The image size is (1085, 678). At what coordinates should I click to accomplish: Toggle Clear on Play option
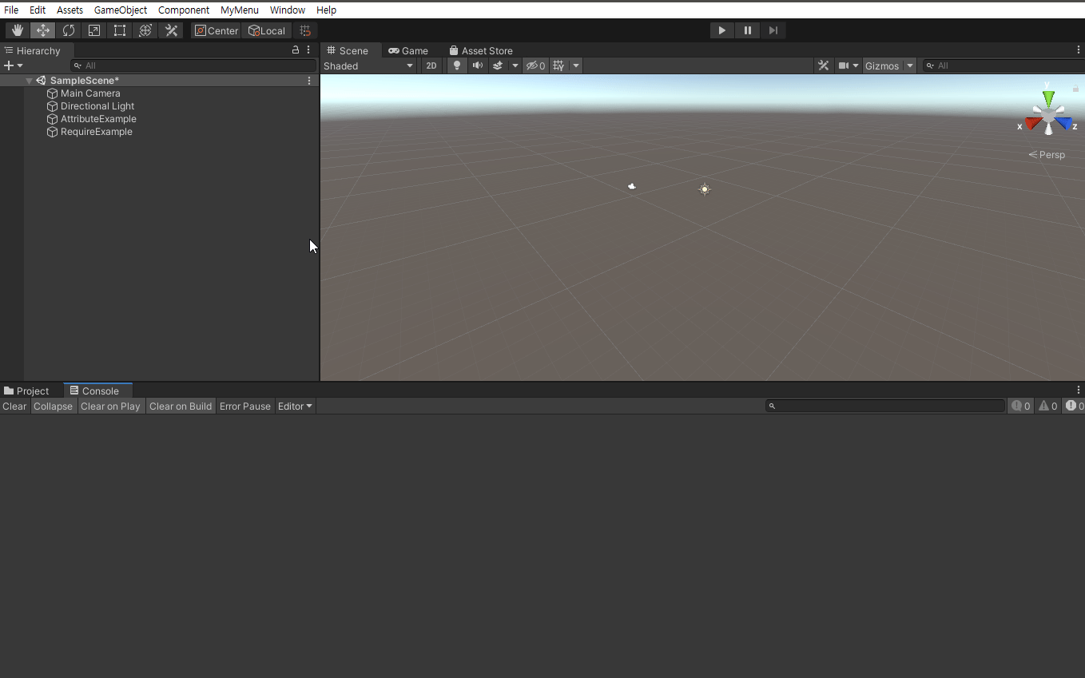[x=110, y=406]
